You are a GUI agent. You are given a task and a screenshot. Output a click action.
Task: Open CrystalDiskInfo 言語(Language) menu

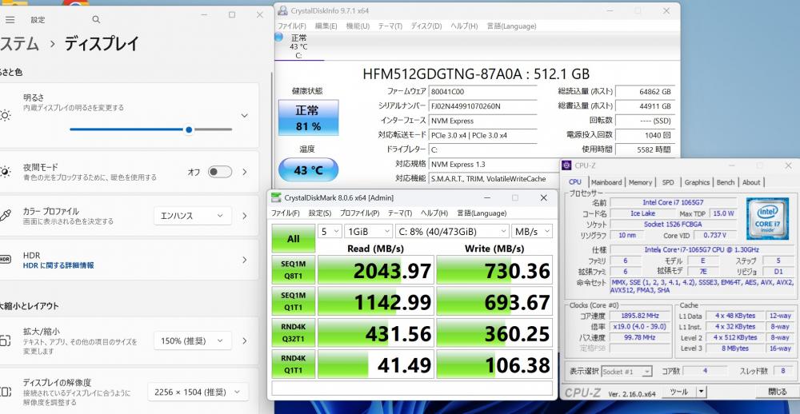(511, 26)
